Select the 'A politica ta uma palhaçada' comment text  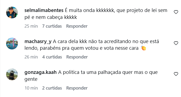(x=91, y=76)
